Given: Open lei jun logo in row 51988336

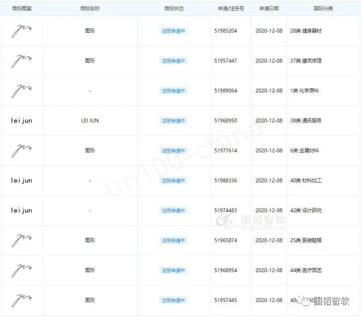Looking at the screenshot, I should [22, 181].
